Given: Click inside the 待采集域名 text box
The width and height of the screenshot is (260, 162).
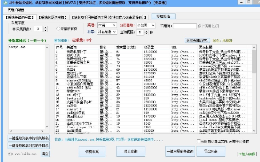Looking at the screenshot, I should click(x=27, y=87).
